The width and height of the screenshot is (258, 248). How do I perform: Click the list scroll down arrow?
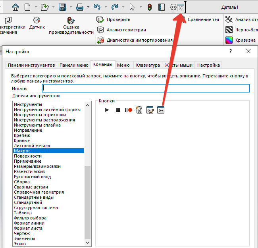[x=88, y=242]
